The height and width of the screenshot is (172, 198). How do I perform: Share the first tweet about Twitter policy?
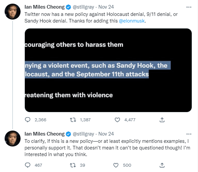click(x=162, y=120)
